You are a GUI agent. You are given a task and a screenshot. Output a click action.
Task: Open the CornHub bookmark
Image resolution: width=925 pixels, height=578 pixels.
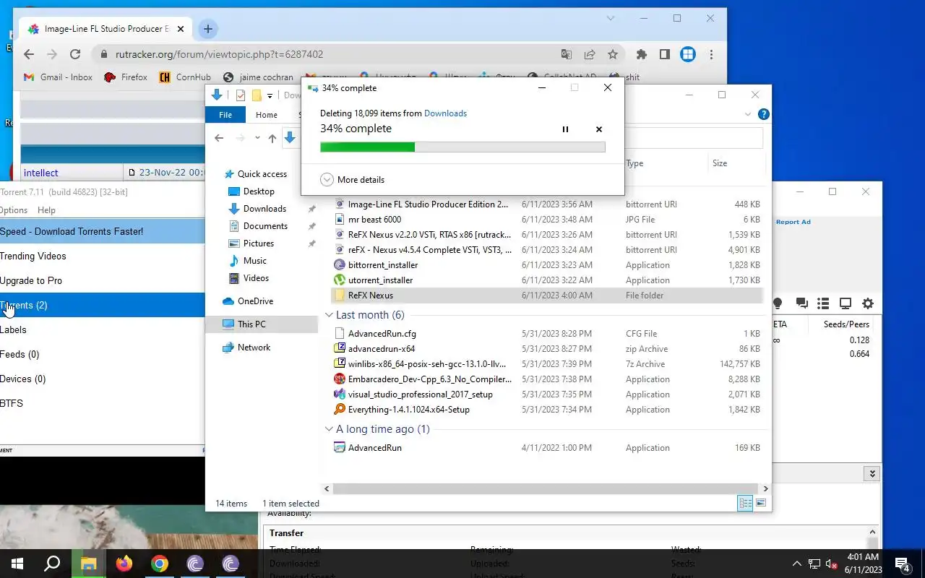point(184,77)
